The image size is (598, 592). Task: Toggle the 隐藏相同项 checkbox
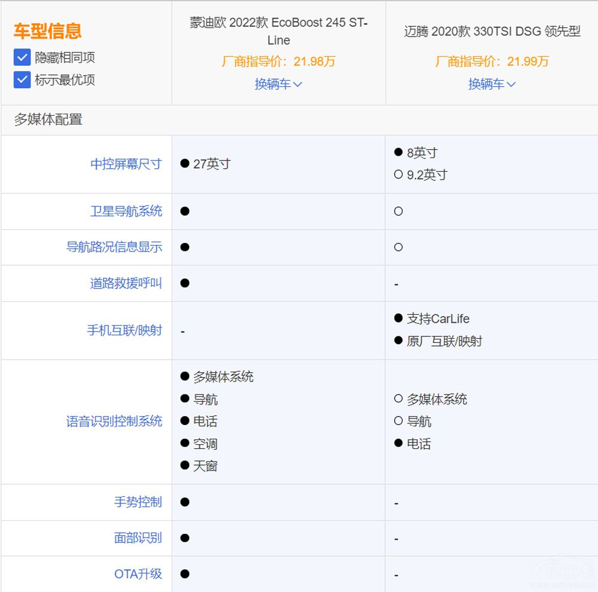22,57
